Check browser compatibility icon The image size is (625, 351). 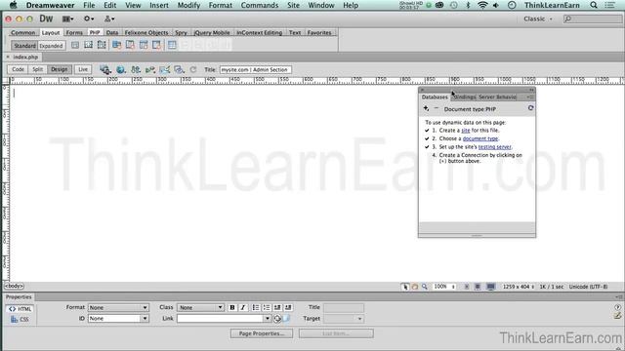click(165, 70)
